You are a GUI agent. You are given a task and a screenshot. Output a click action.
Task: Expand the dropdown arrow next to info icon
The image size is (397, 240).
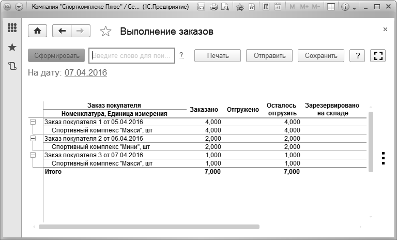[x=355, y=8]
